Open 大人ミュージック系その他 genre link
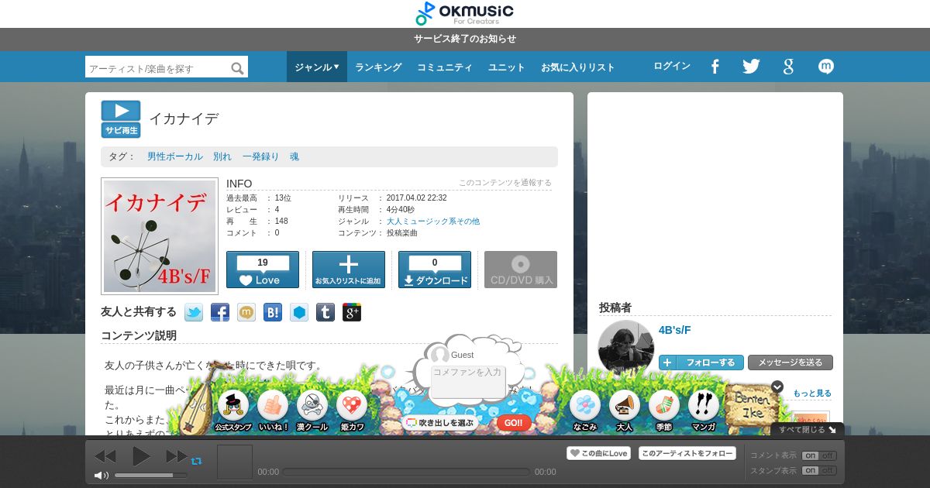Image resolution: width=930 pixels, height=488 pixels. (433, 222)
